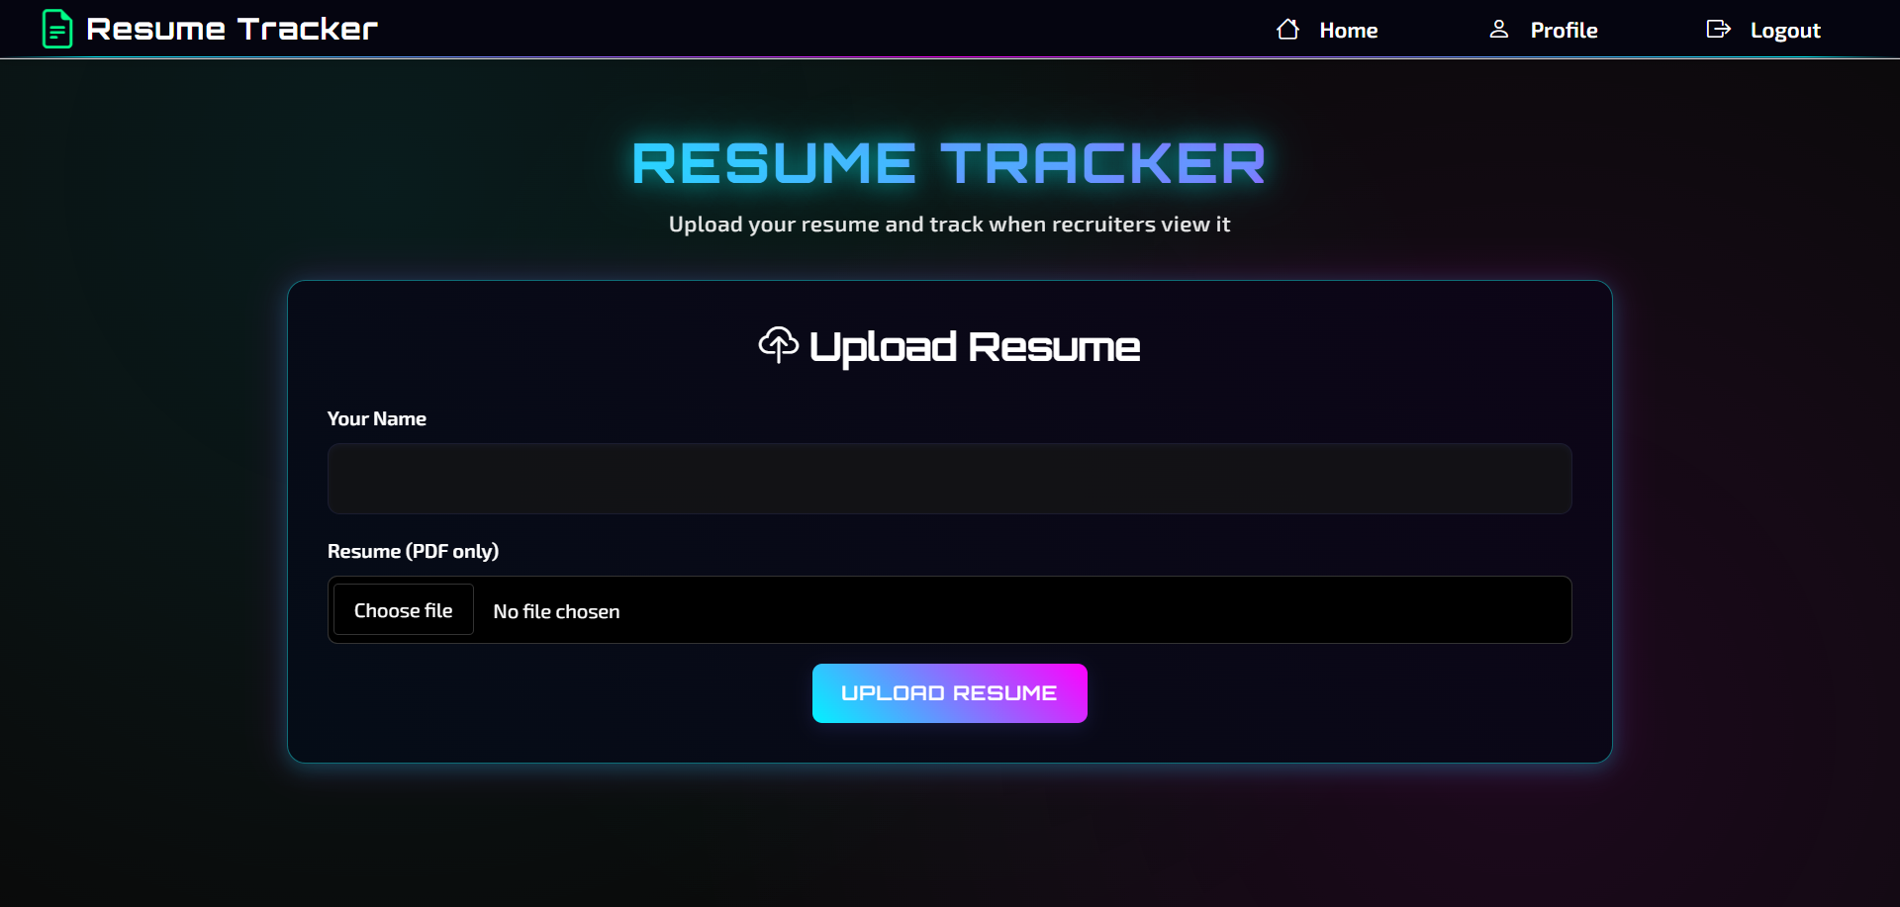Select the Home navigation item
Viewport: 1900px width, 907px height.
[x=1350, y=30]
